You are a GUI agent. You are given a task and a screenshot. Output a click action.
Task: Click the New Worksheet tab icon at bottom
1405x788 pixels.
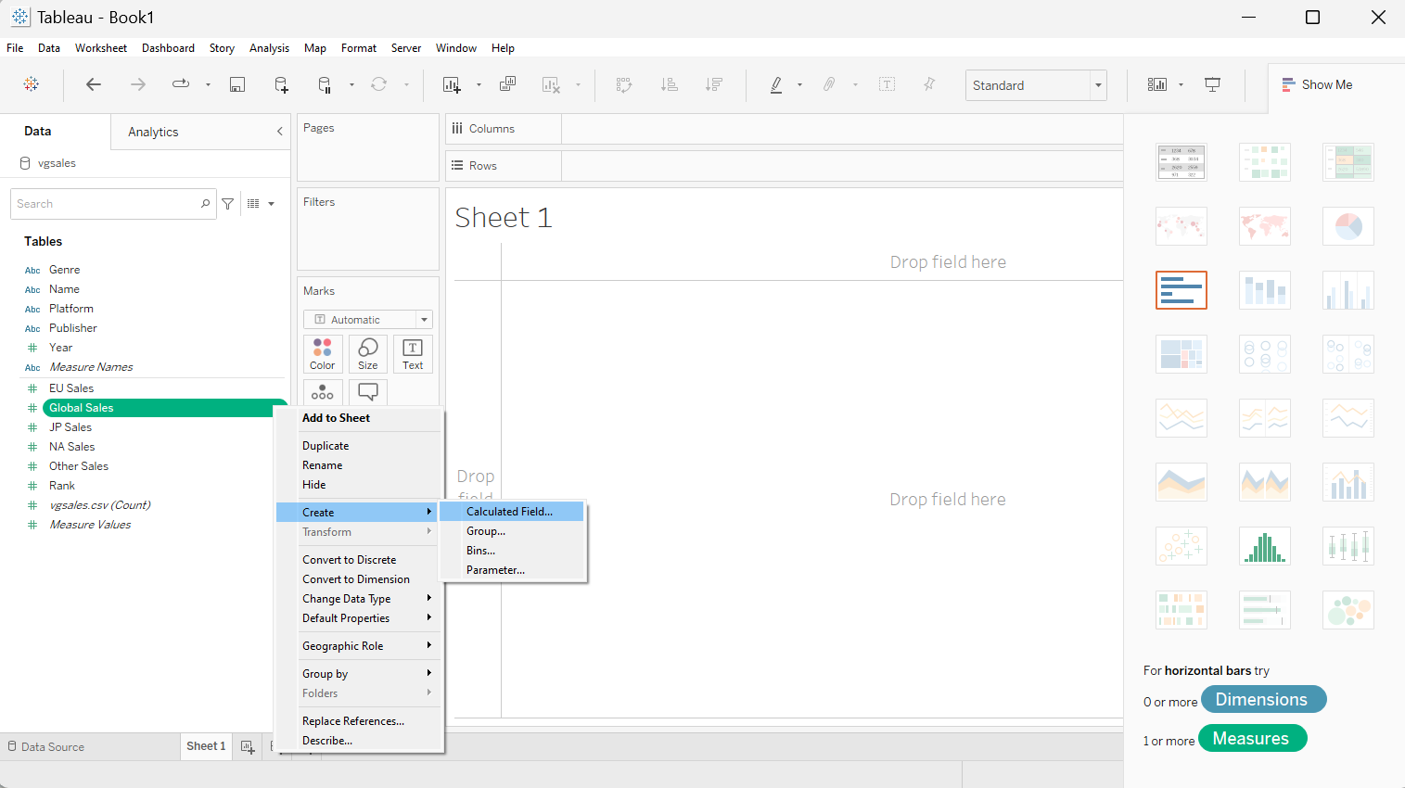point(248,746)
